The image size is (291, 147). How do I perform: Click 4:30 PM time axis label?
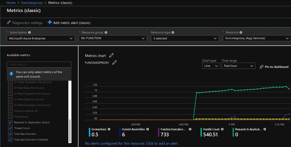pyautogui.click(x=136, y=124)
